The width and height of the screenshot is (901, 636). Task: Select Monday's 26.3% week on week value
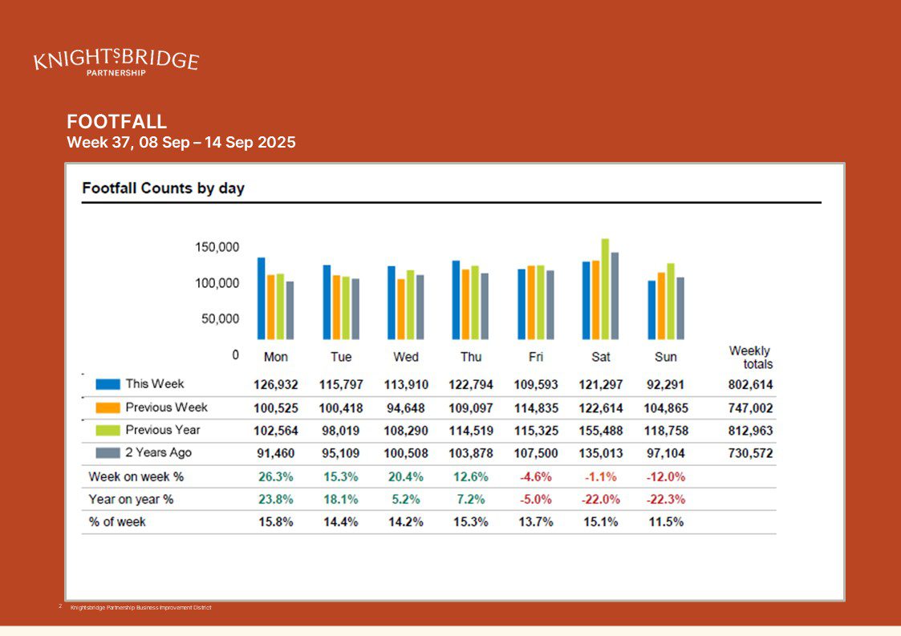(x=275, y=476)
